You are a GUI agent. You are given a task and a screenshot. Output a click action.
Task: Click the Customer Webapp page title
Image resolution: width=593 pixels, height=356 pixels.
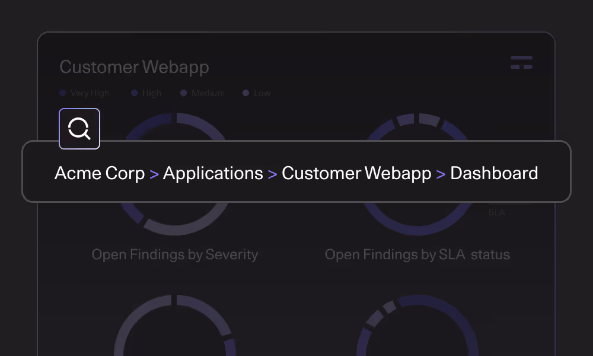point(134,67)
